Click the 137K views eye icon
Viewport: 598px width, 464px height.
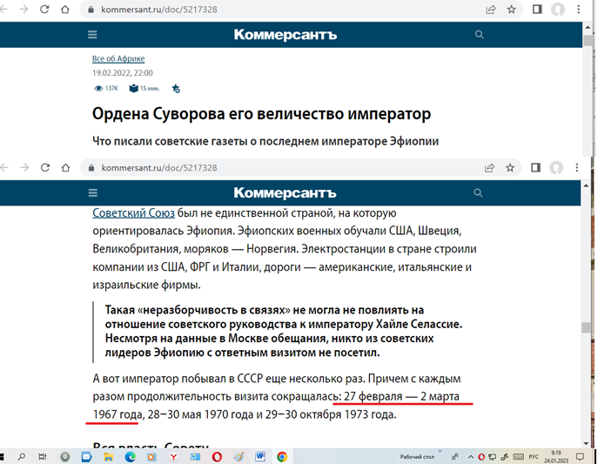[x=98, y=89]
